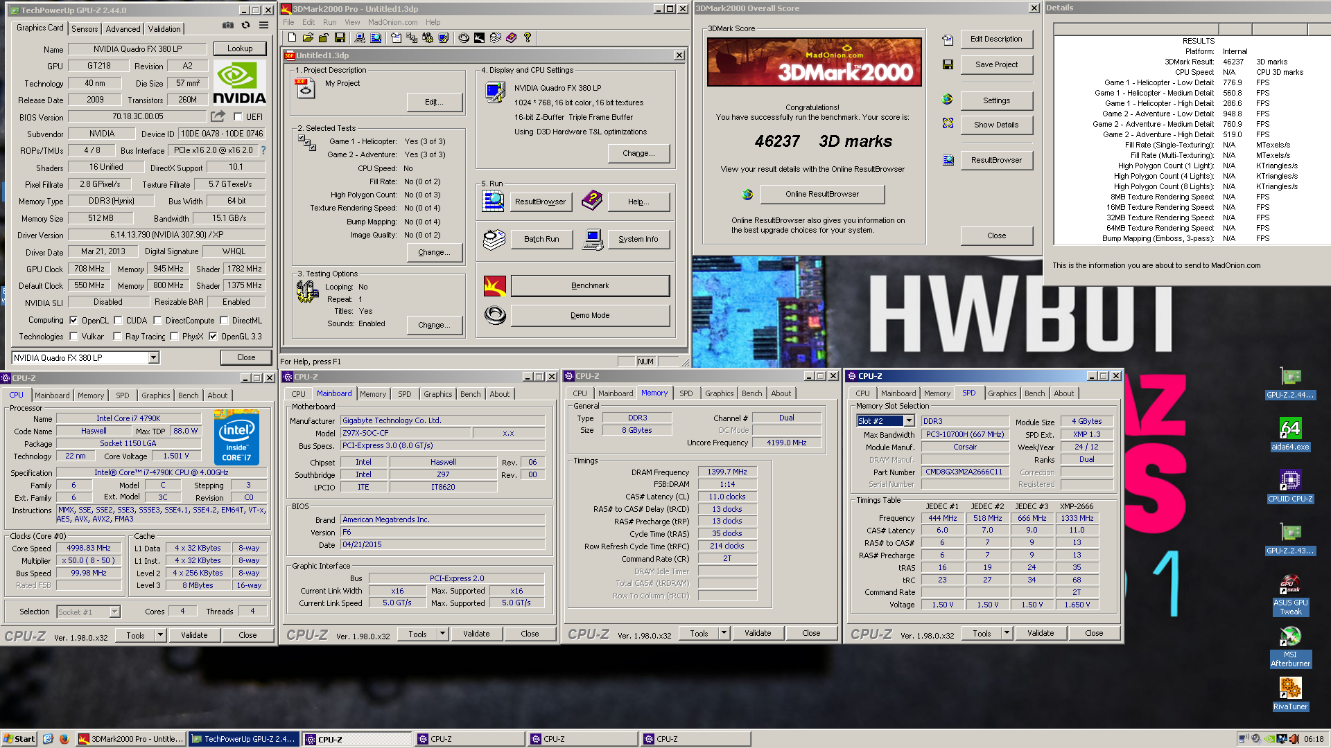This screenshot has width=1331, height=748.
Task: Click the NVIDIA logo in GPU-Z
Action: coord(239,83)
